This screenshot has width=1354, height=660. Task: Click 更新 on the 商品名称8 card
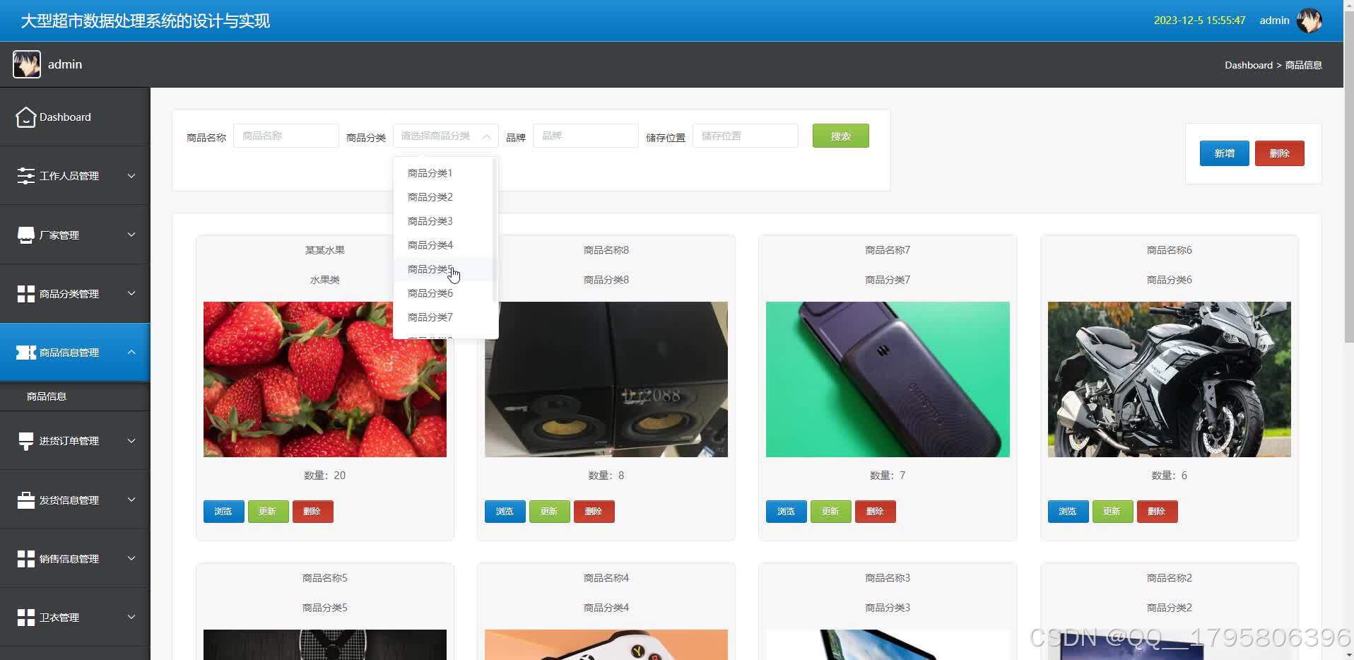click(549, 512)
